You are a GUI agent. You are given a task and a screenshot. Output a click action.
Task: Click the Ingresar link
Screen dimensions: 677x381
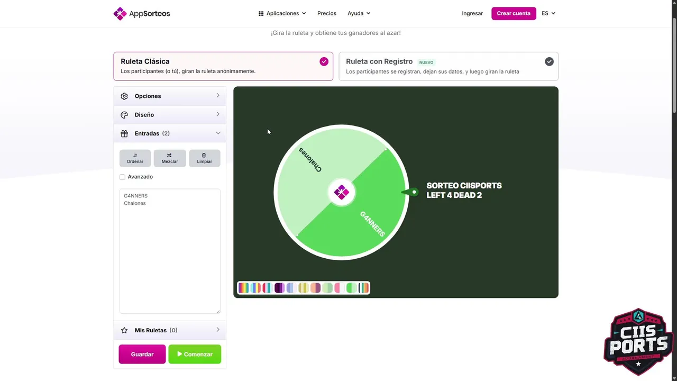[472, 13]
